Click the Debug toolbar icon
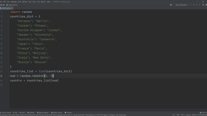The height and width of the screenshot is (116, 207). (x=194, y=5)
